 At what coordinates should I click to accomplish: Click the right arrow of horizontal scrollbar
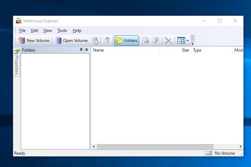click(240, 146)
